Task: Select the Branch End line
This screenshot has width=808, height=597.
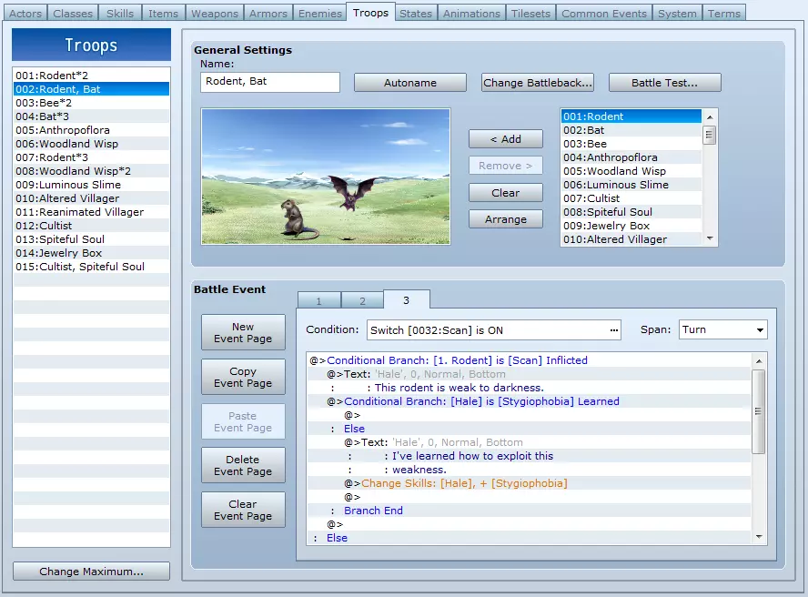Action: click(529, 511)
